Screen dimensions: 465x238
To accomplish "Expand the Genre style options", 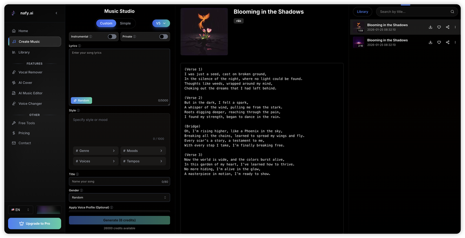I will [x=96, y=151].
